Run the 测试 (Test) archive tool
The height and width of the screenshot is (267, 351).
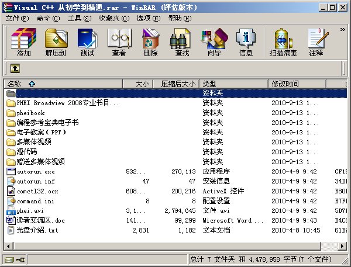(x=87, y=42)
